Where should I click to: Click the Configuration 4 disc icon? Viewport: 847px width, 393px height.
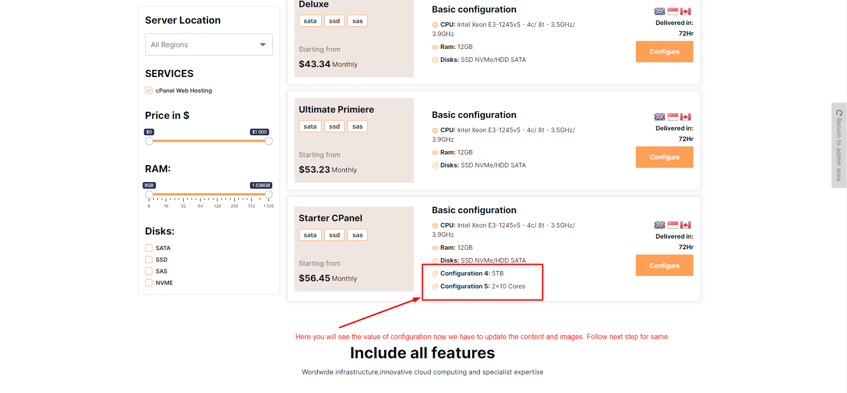coord(435,274)
